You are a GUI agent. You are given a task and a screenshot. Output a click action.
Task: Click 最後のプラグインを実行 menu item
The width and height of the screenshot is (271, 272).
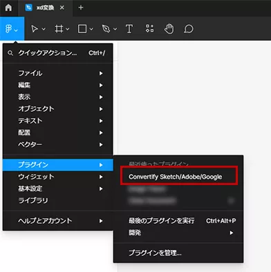pos(178,221)
